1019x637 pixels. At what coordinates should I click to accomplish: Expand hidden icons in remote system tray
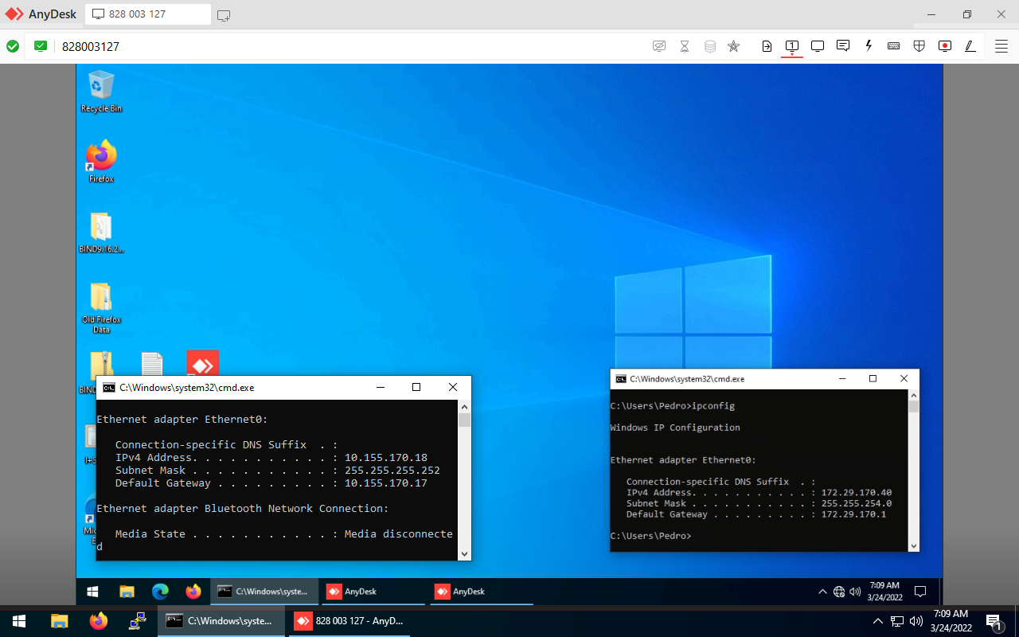tap(822, 592)
